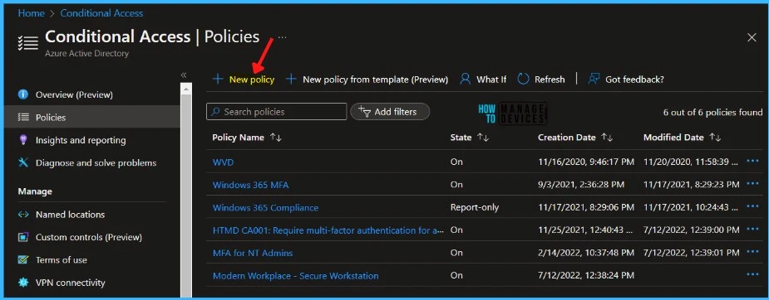The image size is (769, 300).
Task: Click the Refresh icon
Action: (523, 80)
